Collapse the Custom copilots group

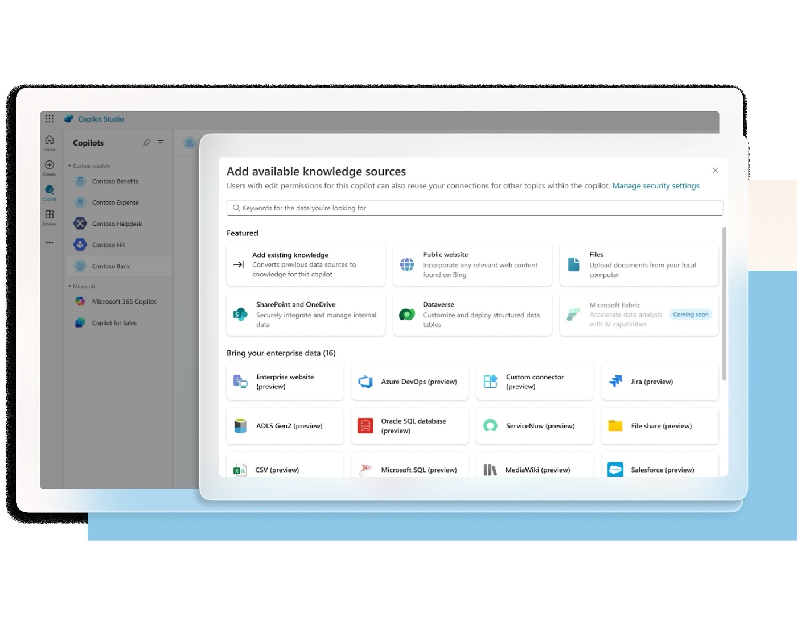point(89,166)
